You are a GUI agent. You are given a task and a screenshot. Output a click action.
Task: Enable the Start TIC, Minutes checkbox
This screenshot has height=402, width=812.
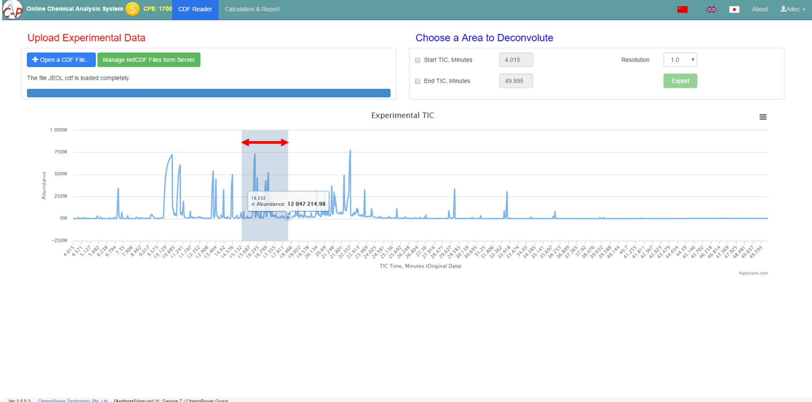point(418,60)
